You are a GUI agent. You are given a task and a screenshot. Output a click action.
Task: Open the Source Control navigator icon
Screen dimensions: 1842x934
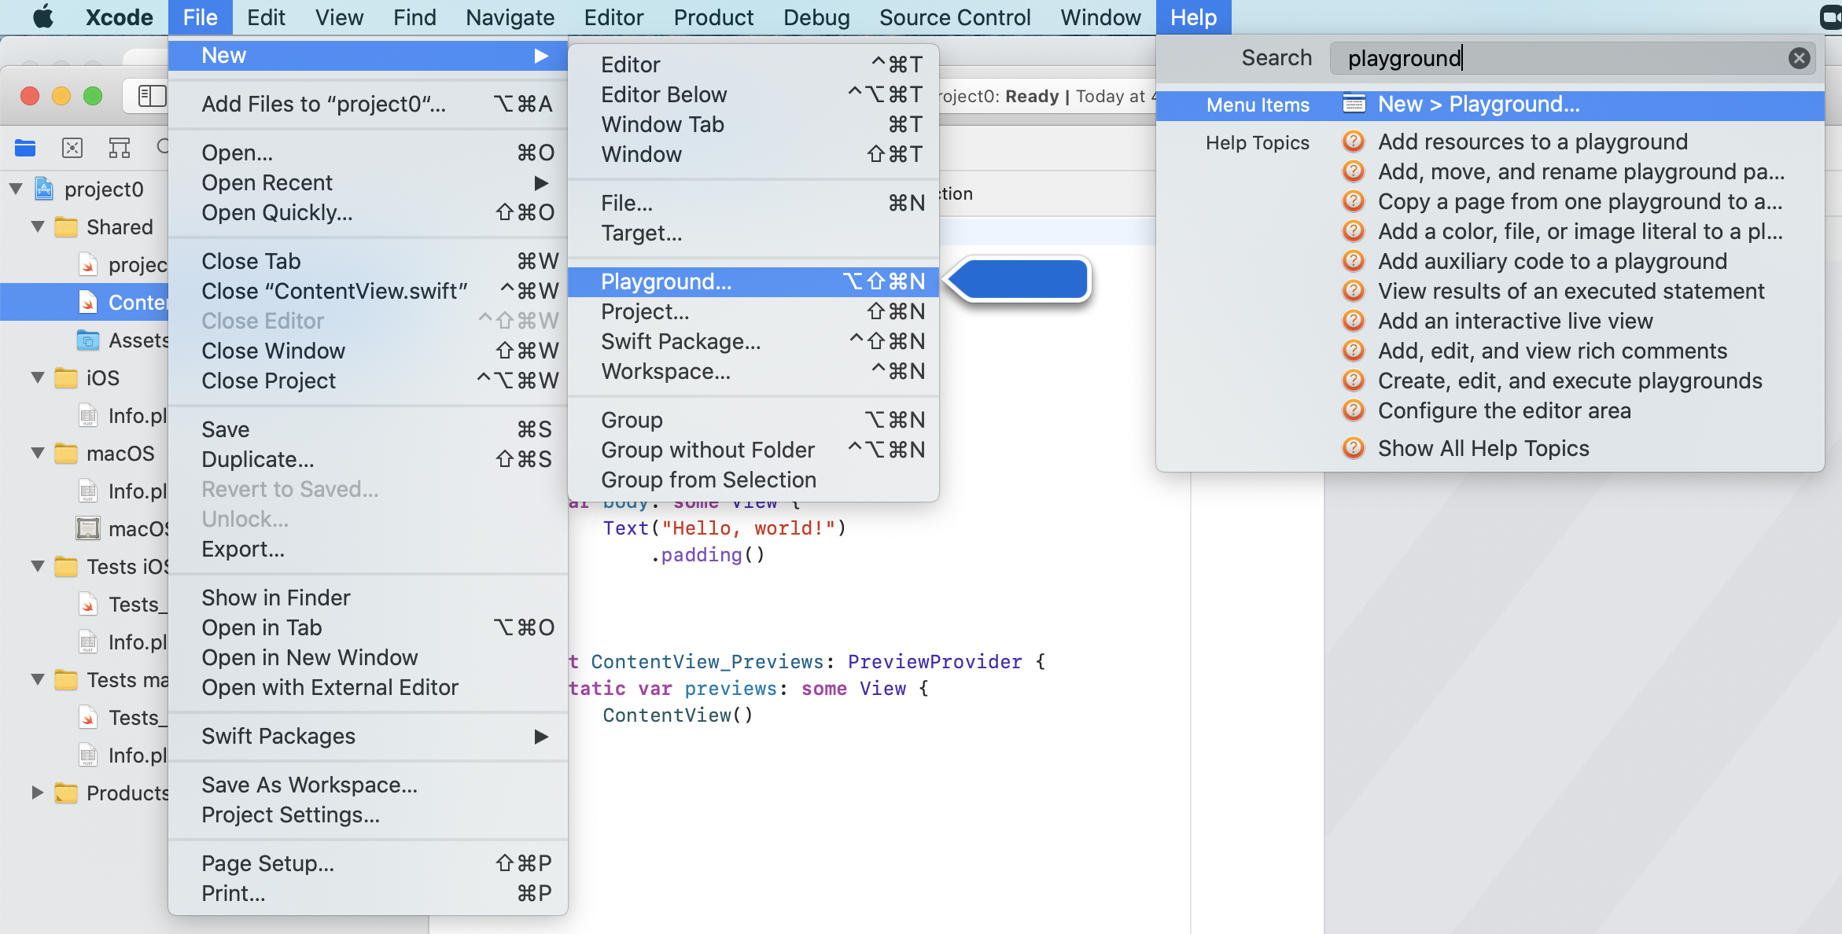tap(72, 147)
